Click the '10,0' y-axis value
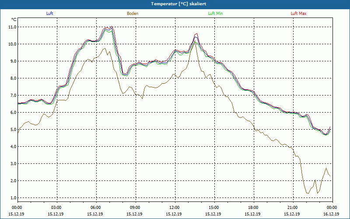Image resolution: width=350 pixels, height=219 pixels. click(x=12, y=44)
